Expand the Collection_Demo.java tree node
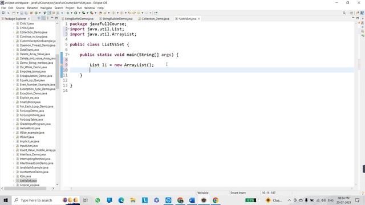 click(14, 32)
